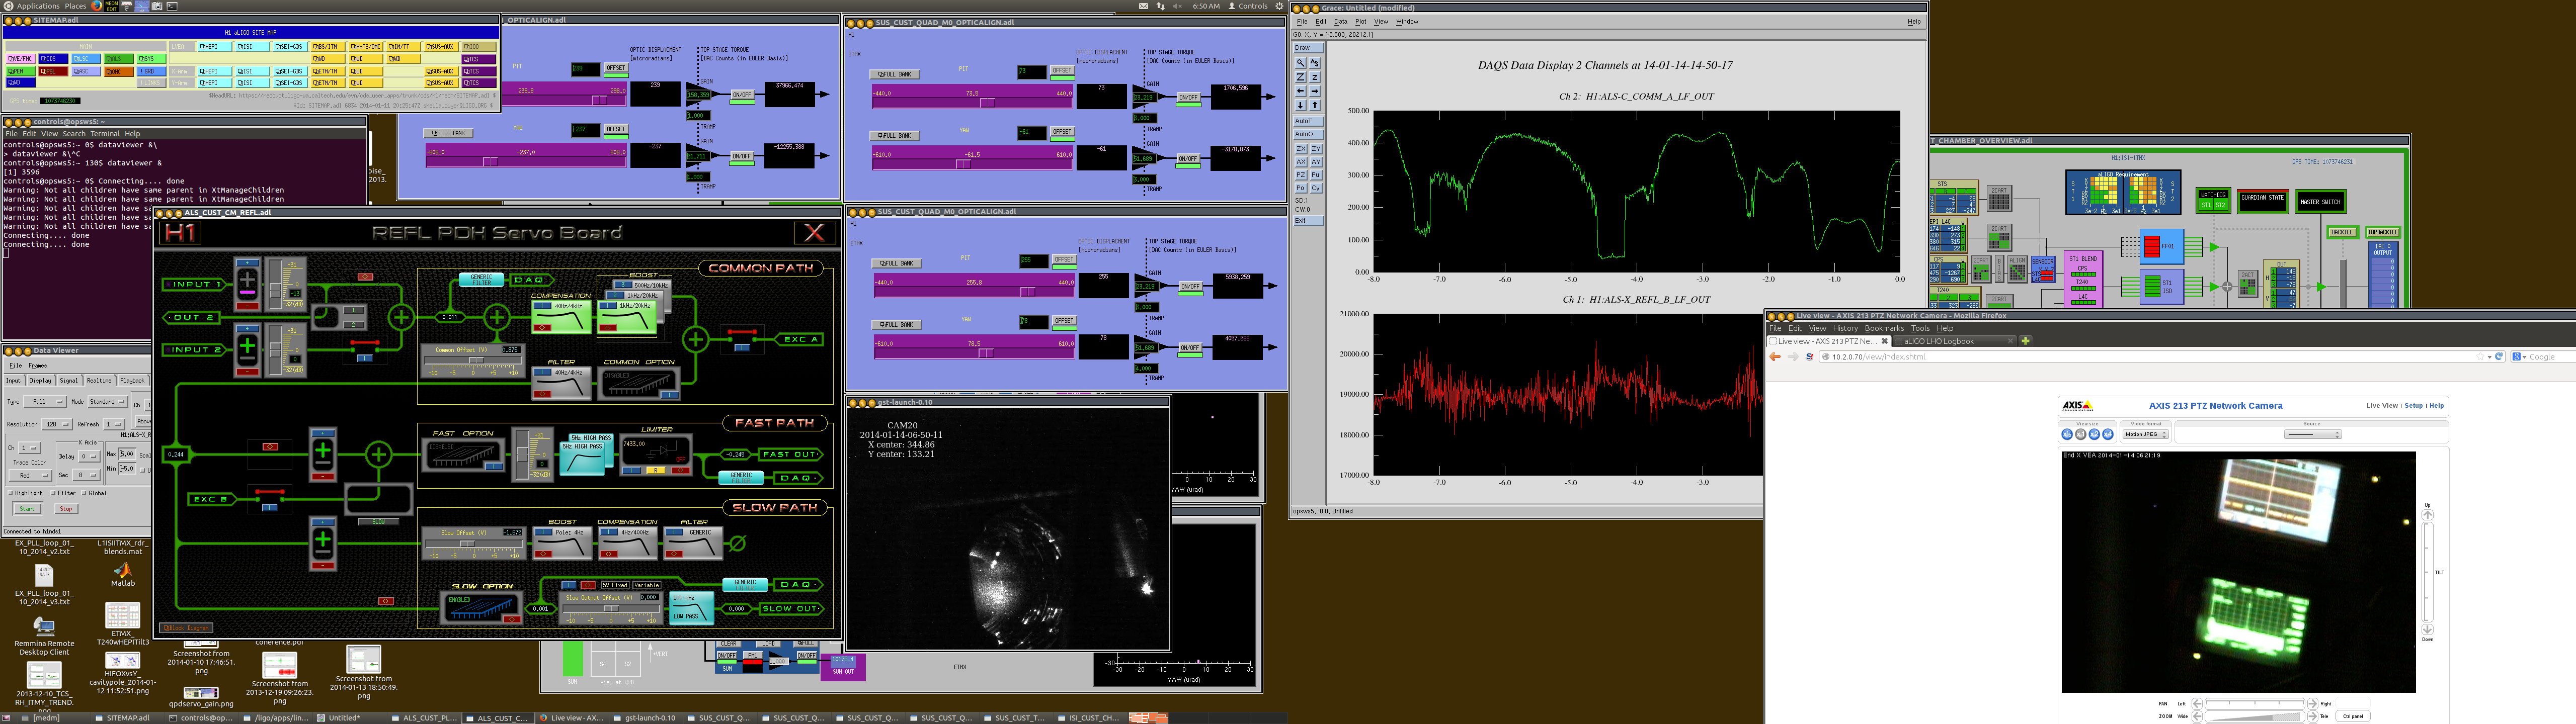Image resolution: width=2576 pixels, height=724 pixels.
Task: Click the down arrow icon in Grace toolbar
Action: (x=1301, y=105)
